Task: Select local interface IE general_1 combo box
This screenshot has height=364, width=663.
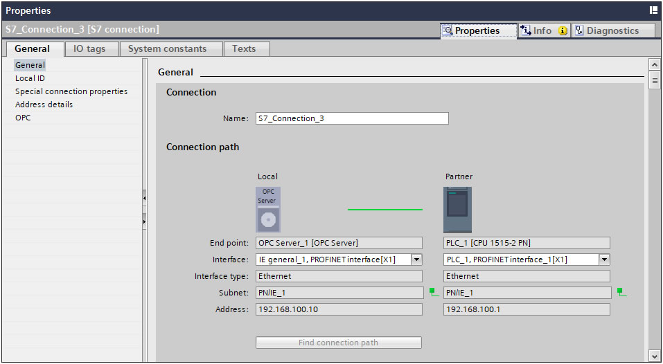Action: (339, 260)
